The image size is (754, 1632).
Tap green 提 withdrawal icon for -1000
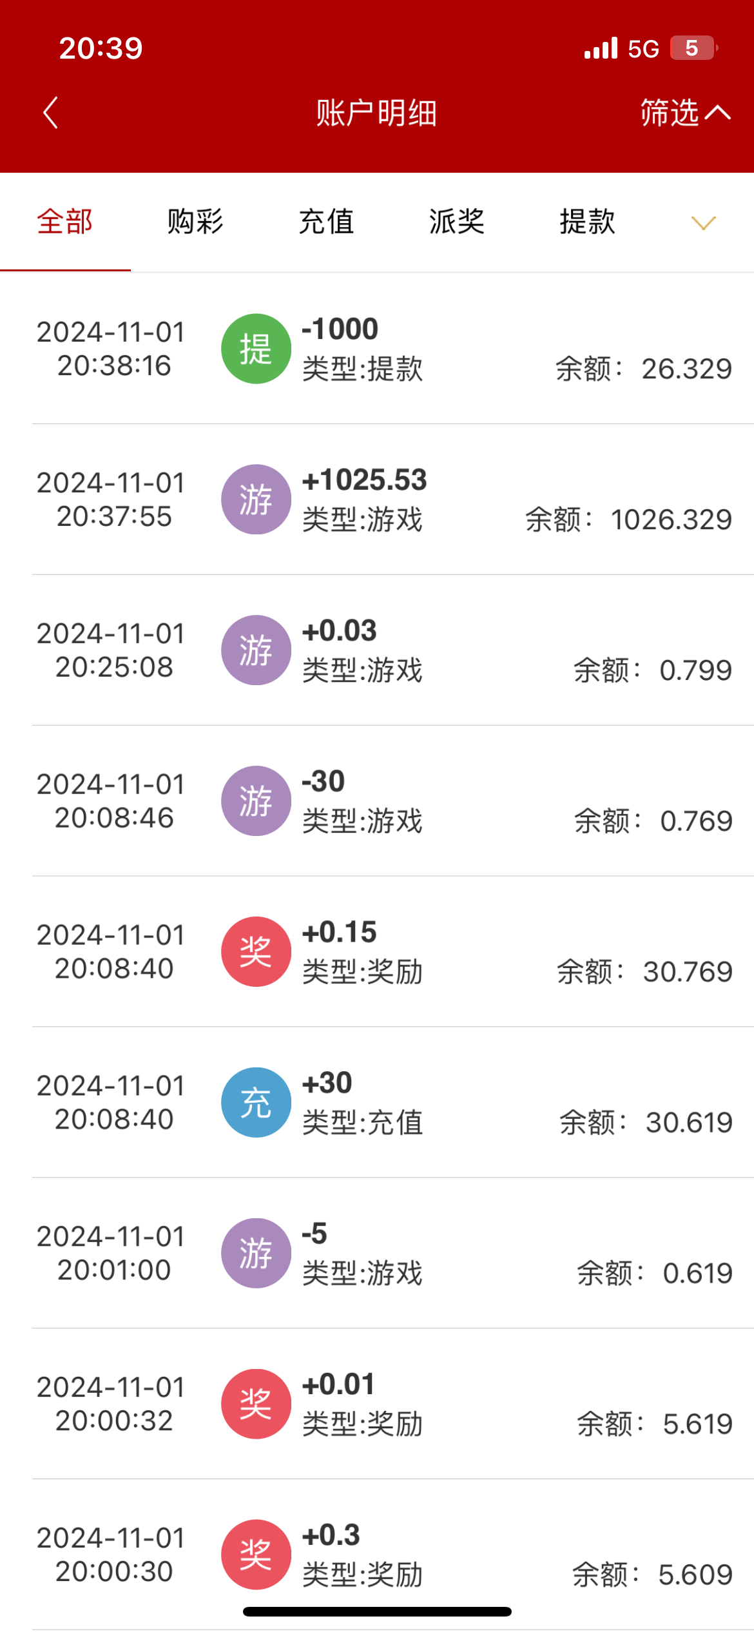[256, 349]
